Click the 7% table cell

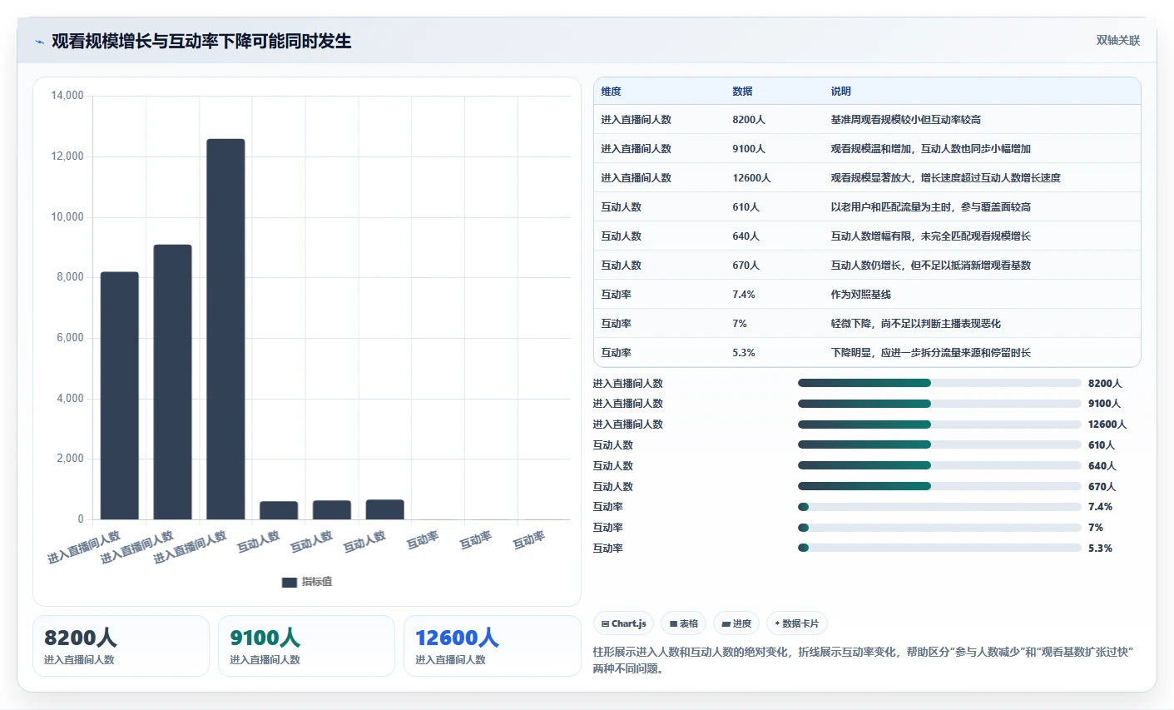click(740, 324)
